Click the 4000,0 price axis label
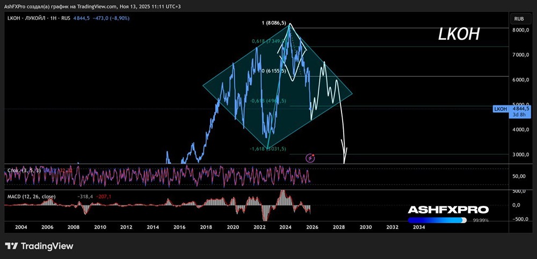This screenshot has width=537, height=259. [x=520, y=129]
